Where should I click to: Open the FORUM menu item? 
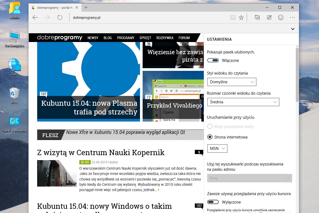184,38
